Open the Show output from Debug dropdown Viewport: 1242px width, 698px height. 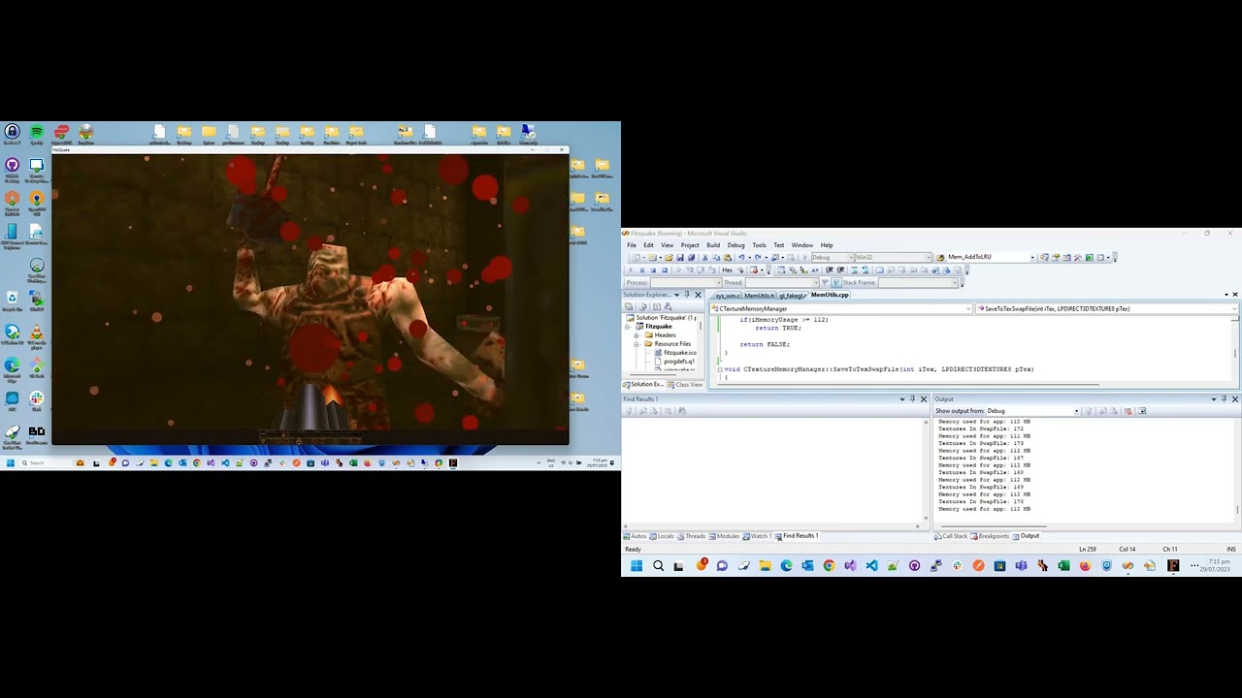coord(1076,411)
